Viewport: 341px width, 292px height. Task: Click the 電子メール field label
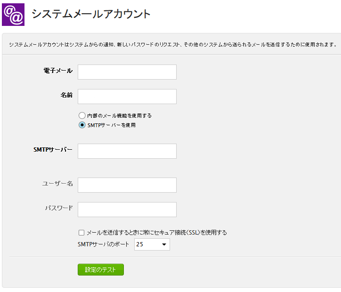(x=58, y=71)
